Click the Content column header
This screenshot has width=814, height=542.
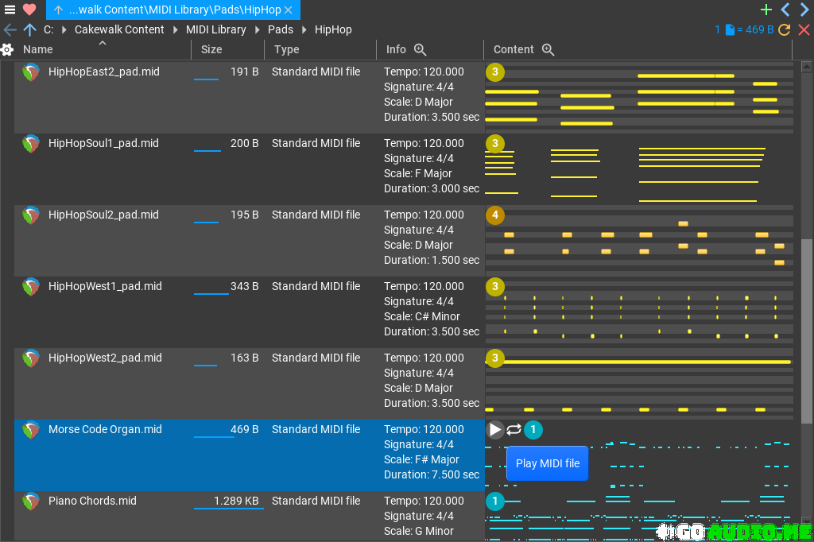pos(514,49)
